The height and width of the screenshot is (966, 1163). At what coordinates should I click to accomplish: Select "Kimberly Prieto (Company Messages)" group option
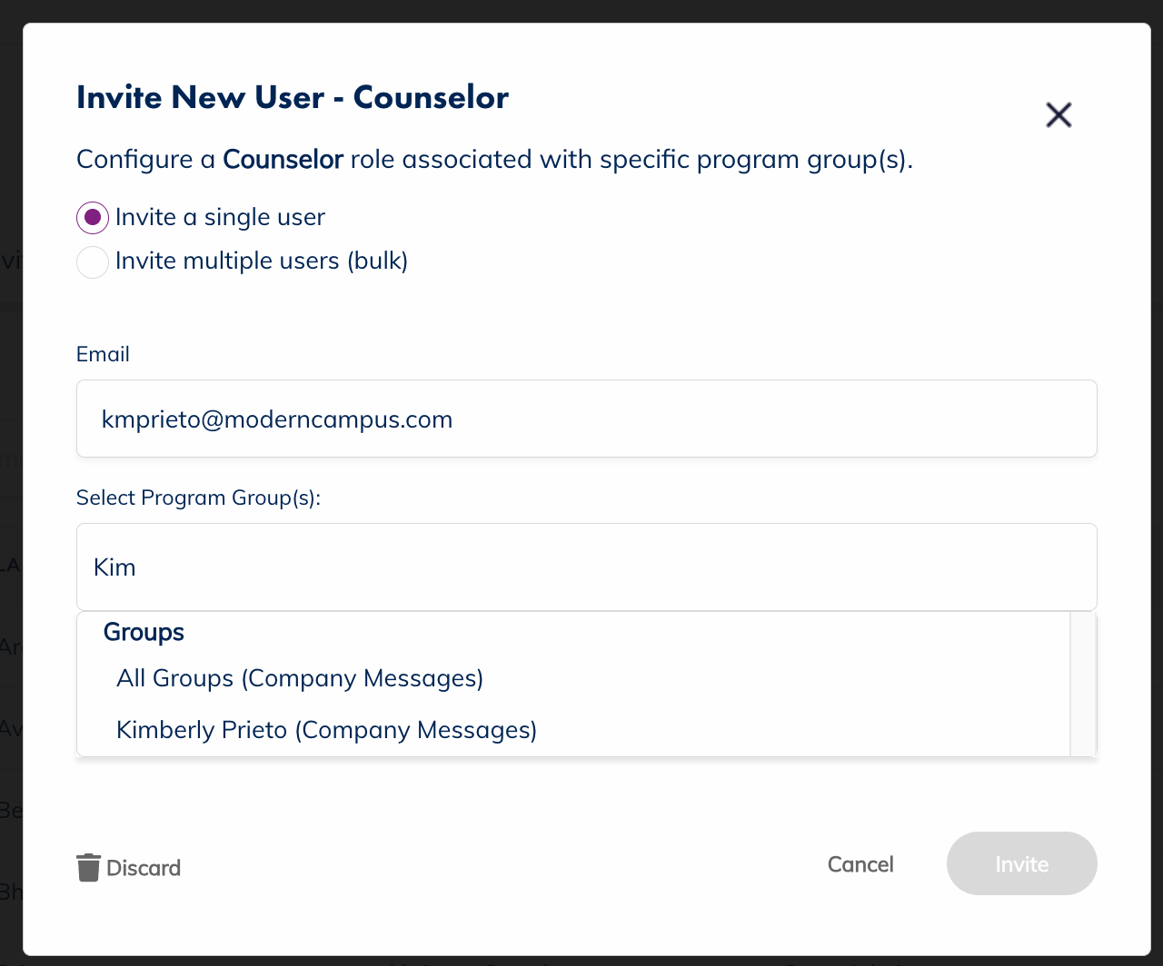click(327, 730)
